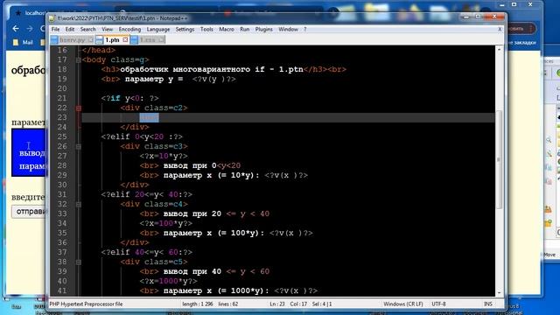
Task: Open the View menu
Action: click(x=107, y=29)
